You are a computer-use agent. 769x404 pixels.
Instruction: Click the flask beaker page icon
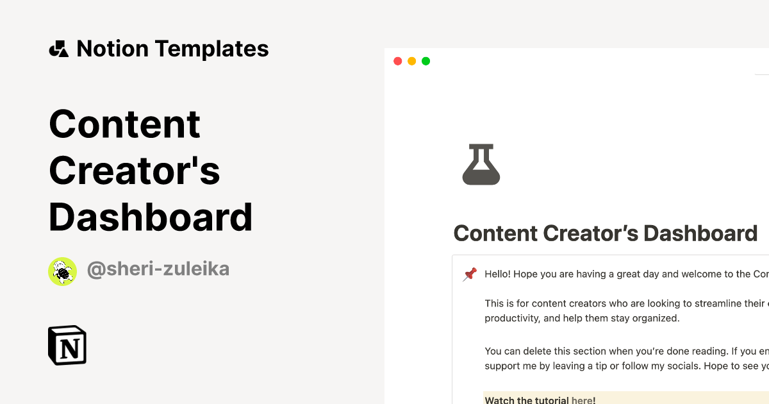pyautogui.click(x=481, y=164)
